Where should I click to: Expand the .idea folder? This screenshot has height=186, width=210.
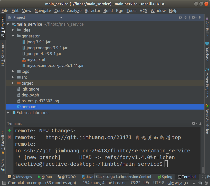[x=13, y=30]
